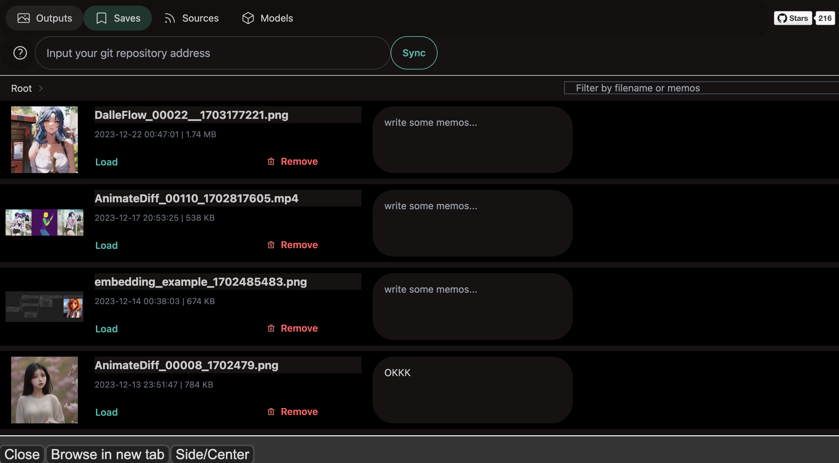Click the Outputs image icon
The height and width of the screenshot is (463, 839).
tap(24, 18)
